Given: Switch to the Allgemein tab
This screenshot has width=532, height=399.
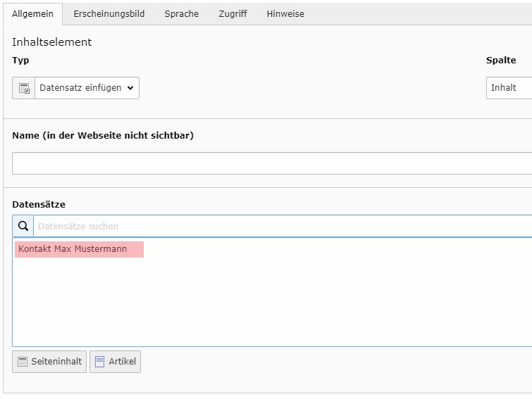Looking at the screenshot, I should click(x=32, y=14).
